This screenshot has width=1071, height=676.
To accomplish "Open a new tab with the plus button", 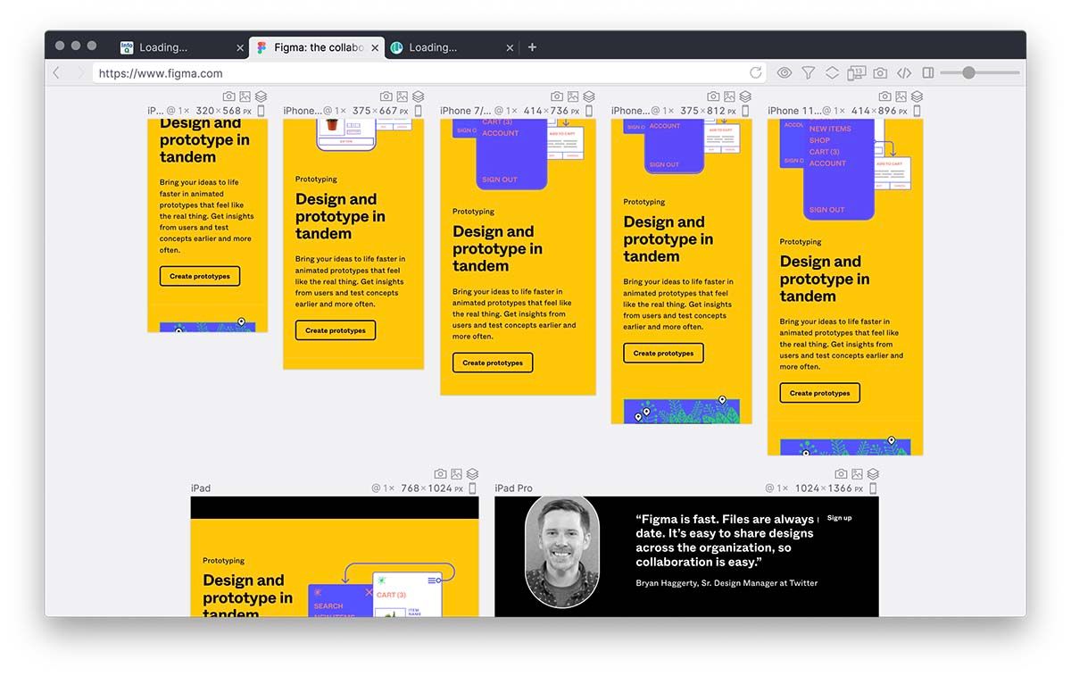I will (532, 47).
